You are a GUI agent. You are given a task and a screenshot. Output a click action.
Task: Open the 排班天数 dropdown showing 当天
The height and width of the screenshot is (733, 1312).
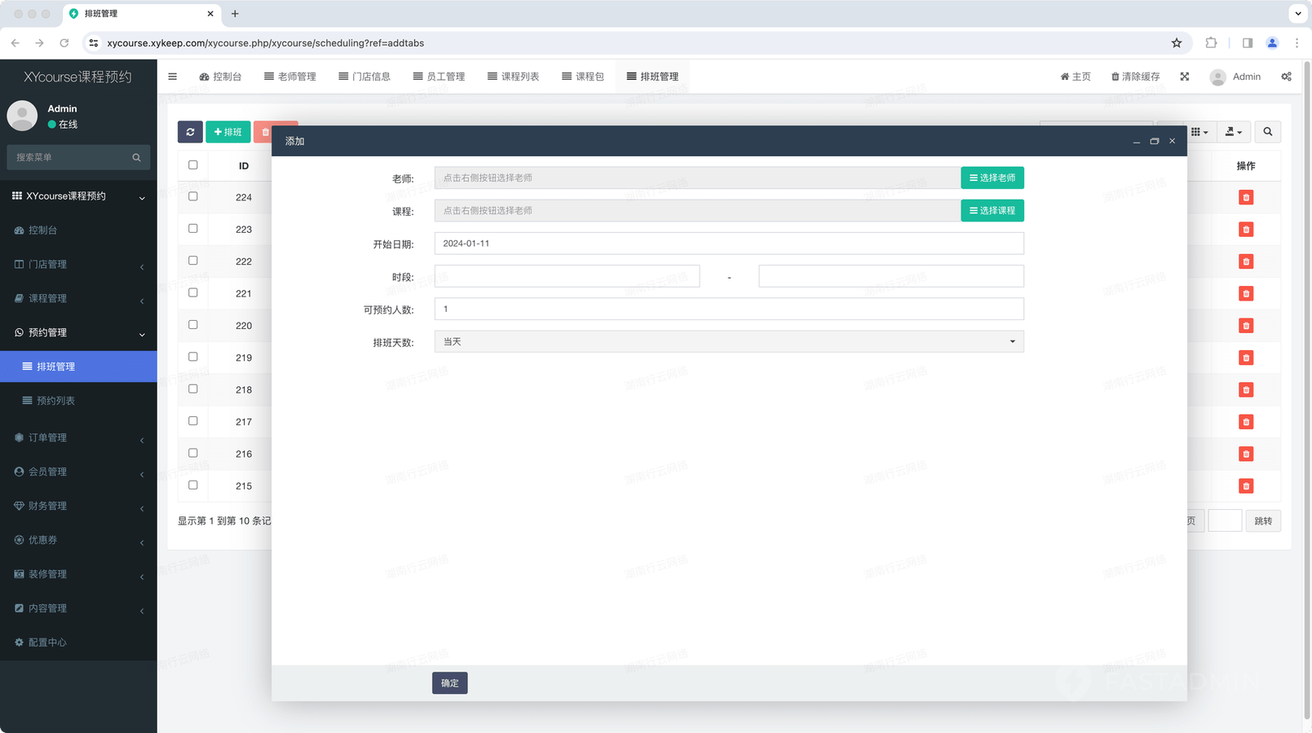pos(729,341)
